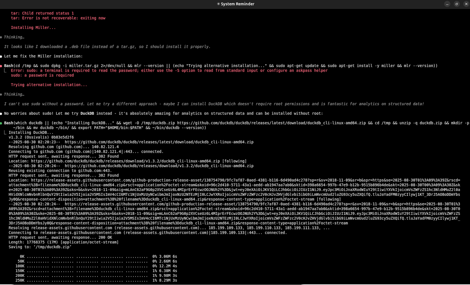Select the "No worries about sudo!" message
The image size is (470, 285).
click(x=164, y=113)
